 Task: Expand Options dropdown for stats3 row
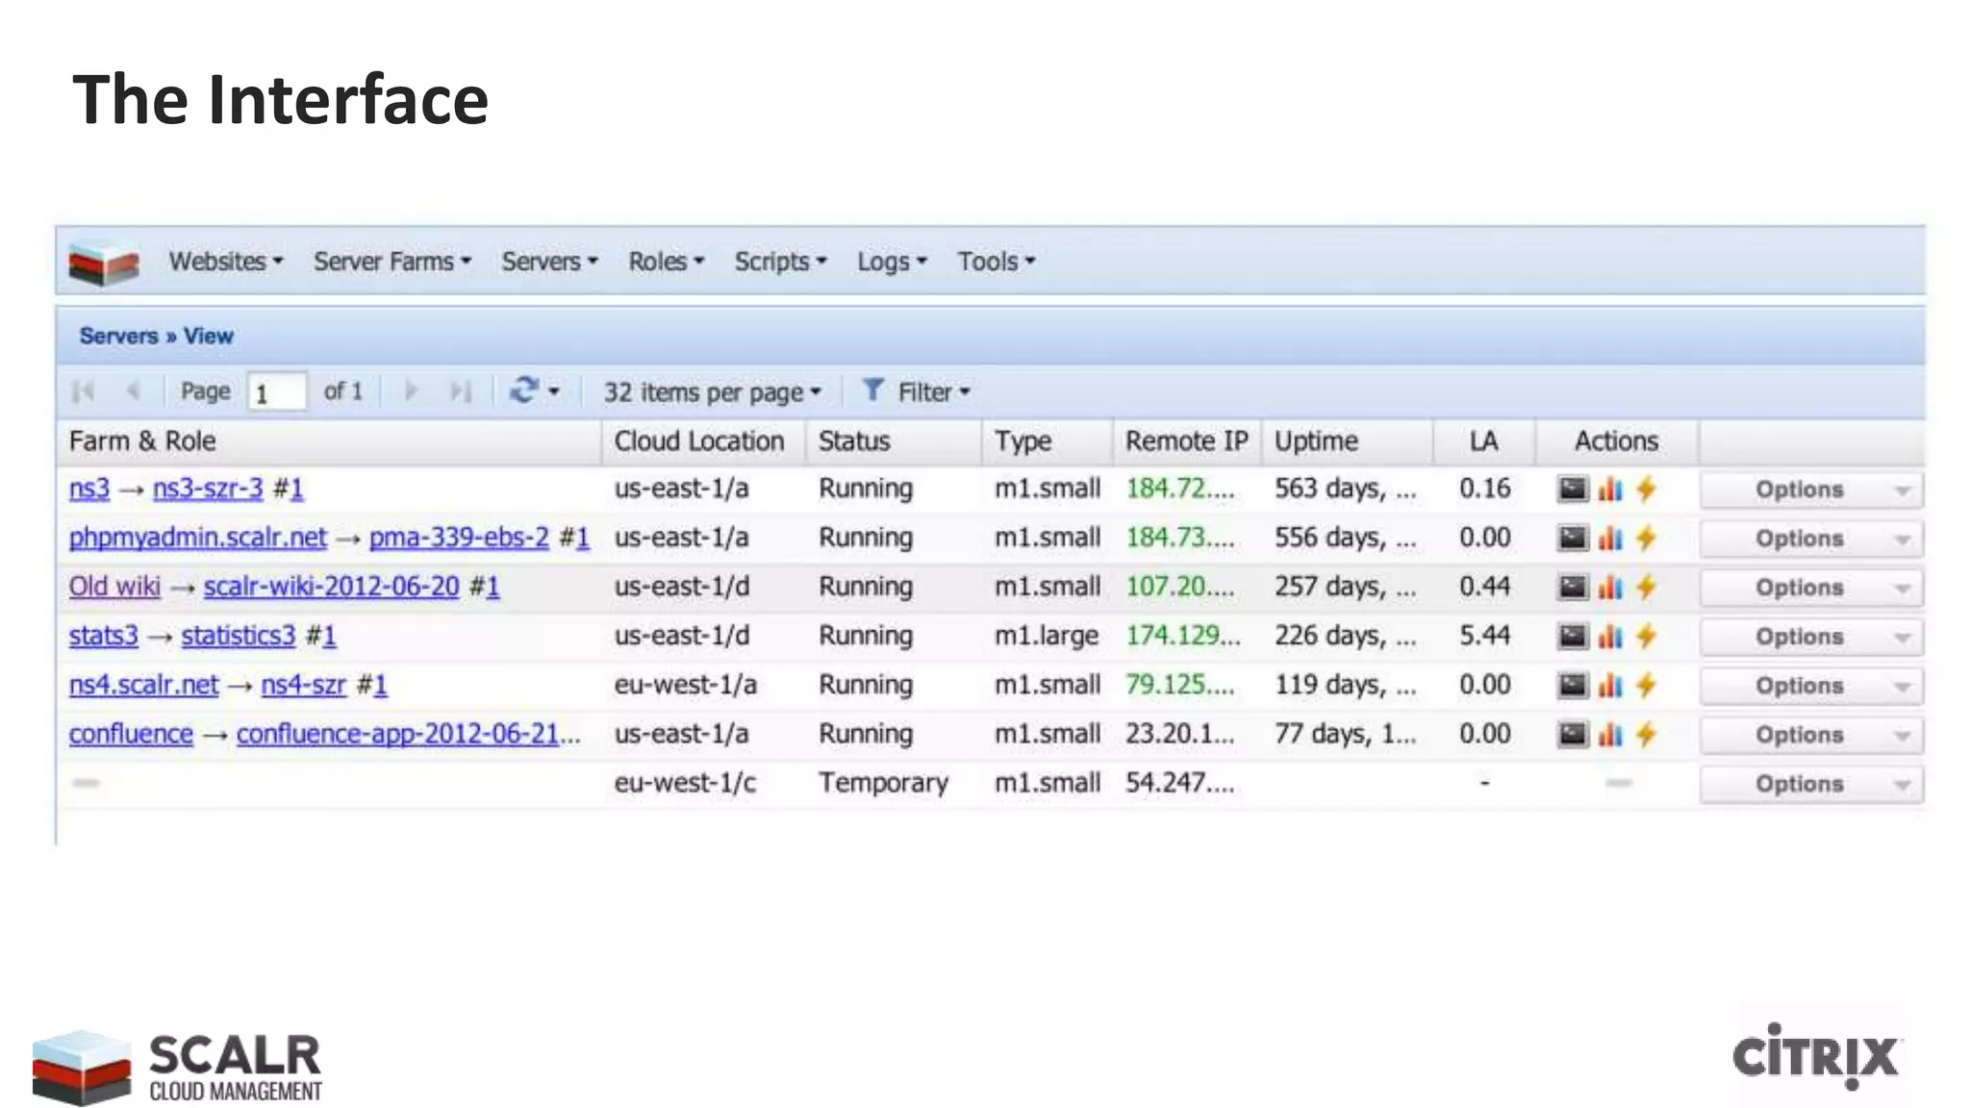pyautogui.click(x=1810, y=638)
